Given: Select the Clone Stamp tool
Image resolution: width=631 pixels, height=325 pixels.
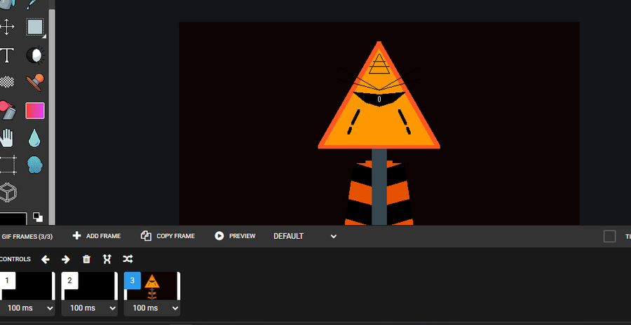Looking at the screenshot, I should point(36,82).
